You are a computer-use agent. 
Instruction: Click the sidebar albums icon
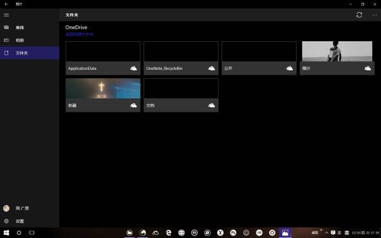point(6,40)
